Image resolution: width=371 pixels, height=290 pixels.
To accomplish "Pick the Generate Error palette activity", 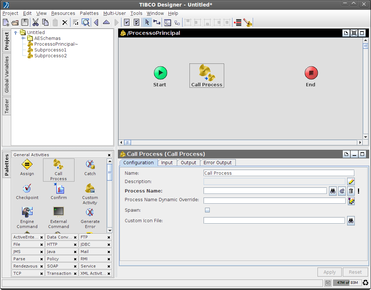I will click(x=90, y=217).
